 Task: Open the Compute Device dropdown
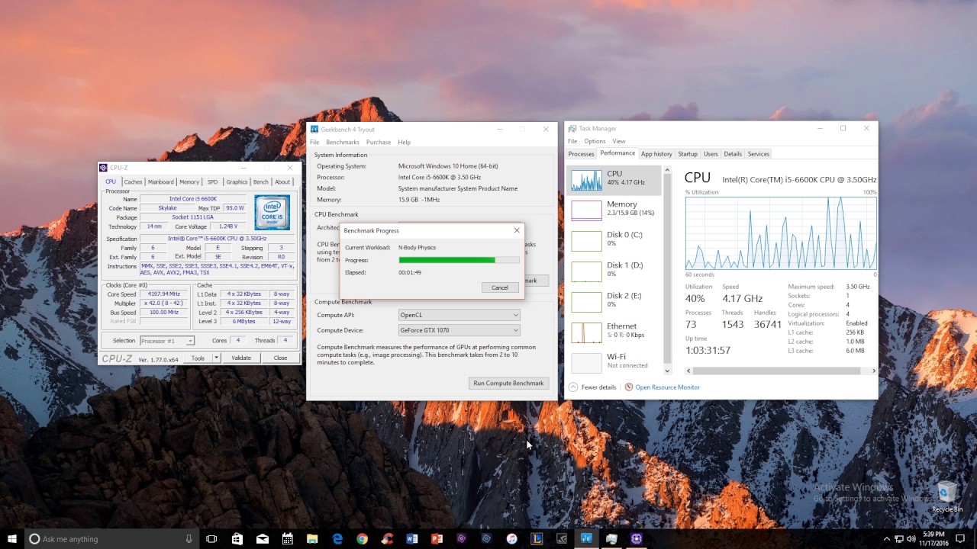click(x=459, y=330)
